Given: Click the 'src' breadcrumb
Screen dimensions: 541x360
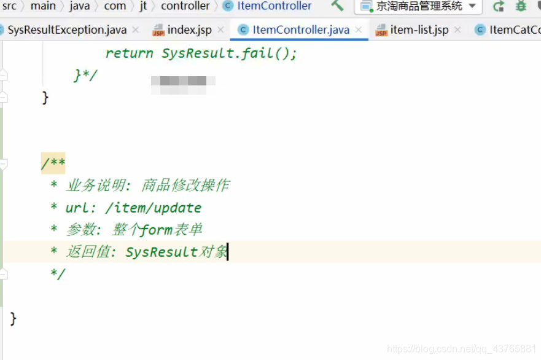Looking at the screenshot, I should point(9,6).
